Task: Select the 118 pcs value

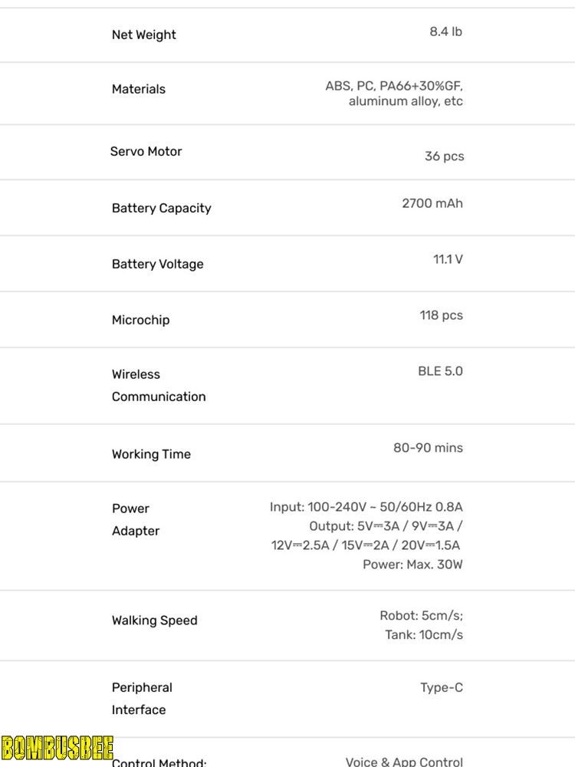Action: 441,315
